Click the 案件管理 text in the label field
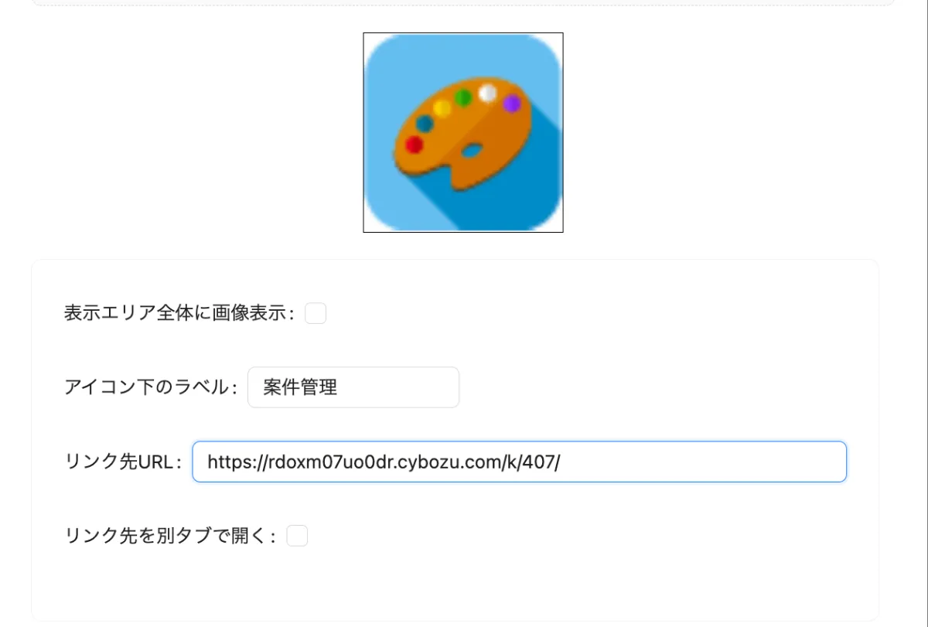Viewport: 928px width, 627px height. click(x=300, y=387)
